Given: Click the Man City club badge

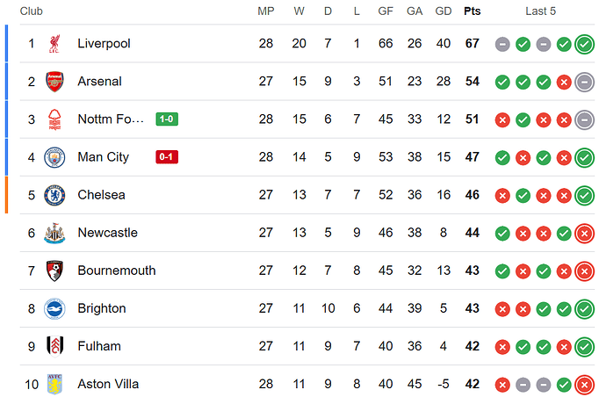Looking at the screenshot, I should [x=54, y=157].
